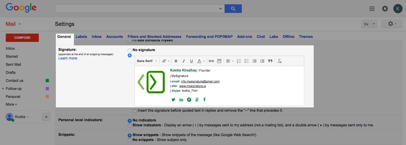Open the text color picker
The width and height of the screenshot is (406, 145).
[x=201, y=61]
